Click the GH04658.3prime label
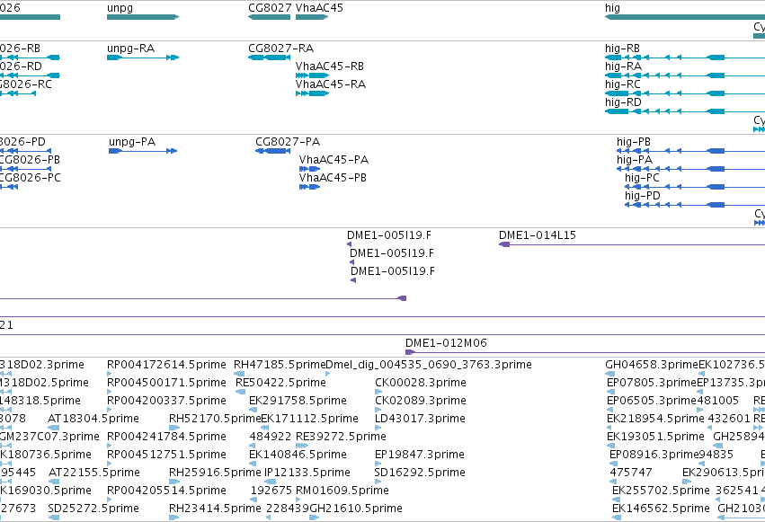Screen dimensions: 765x522 (652, 365)
